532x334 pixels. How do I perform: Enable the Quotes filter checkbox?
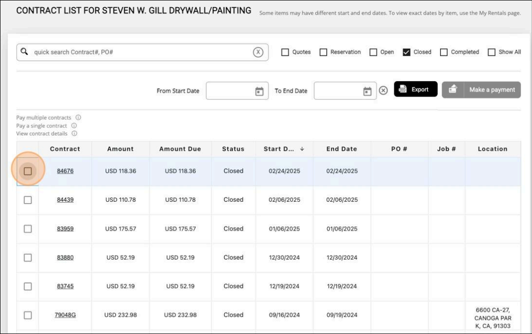point(285,52)
